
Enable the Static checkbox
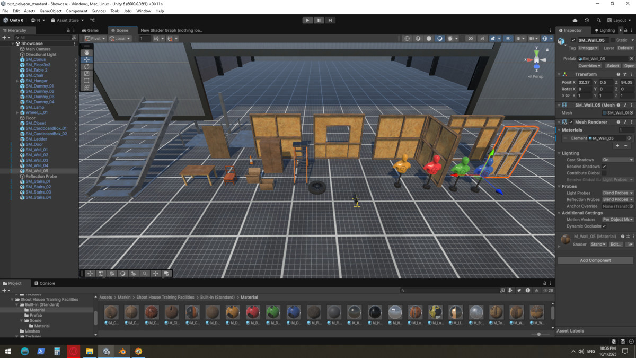613,40
